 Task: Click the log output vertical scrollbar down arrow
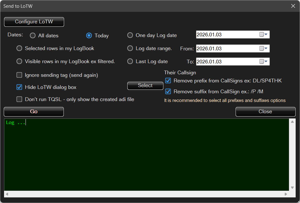point(292,187)
